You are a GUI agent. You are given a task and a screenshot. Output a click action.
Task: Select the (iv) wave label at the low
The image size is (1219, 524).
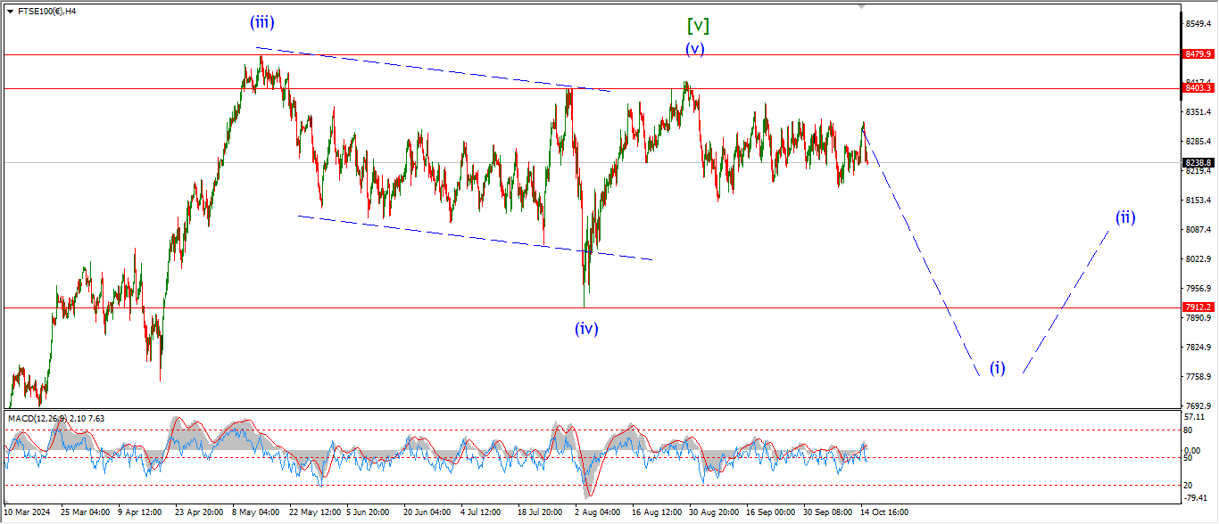586,328
